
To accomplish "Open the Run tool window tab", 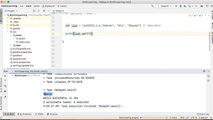I will pyautogui.click(x=10, y=114).
